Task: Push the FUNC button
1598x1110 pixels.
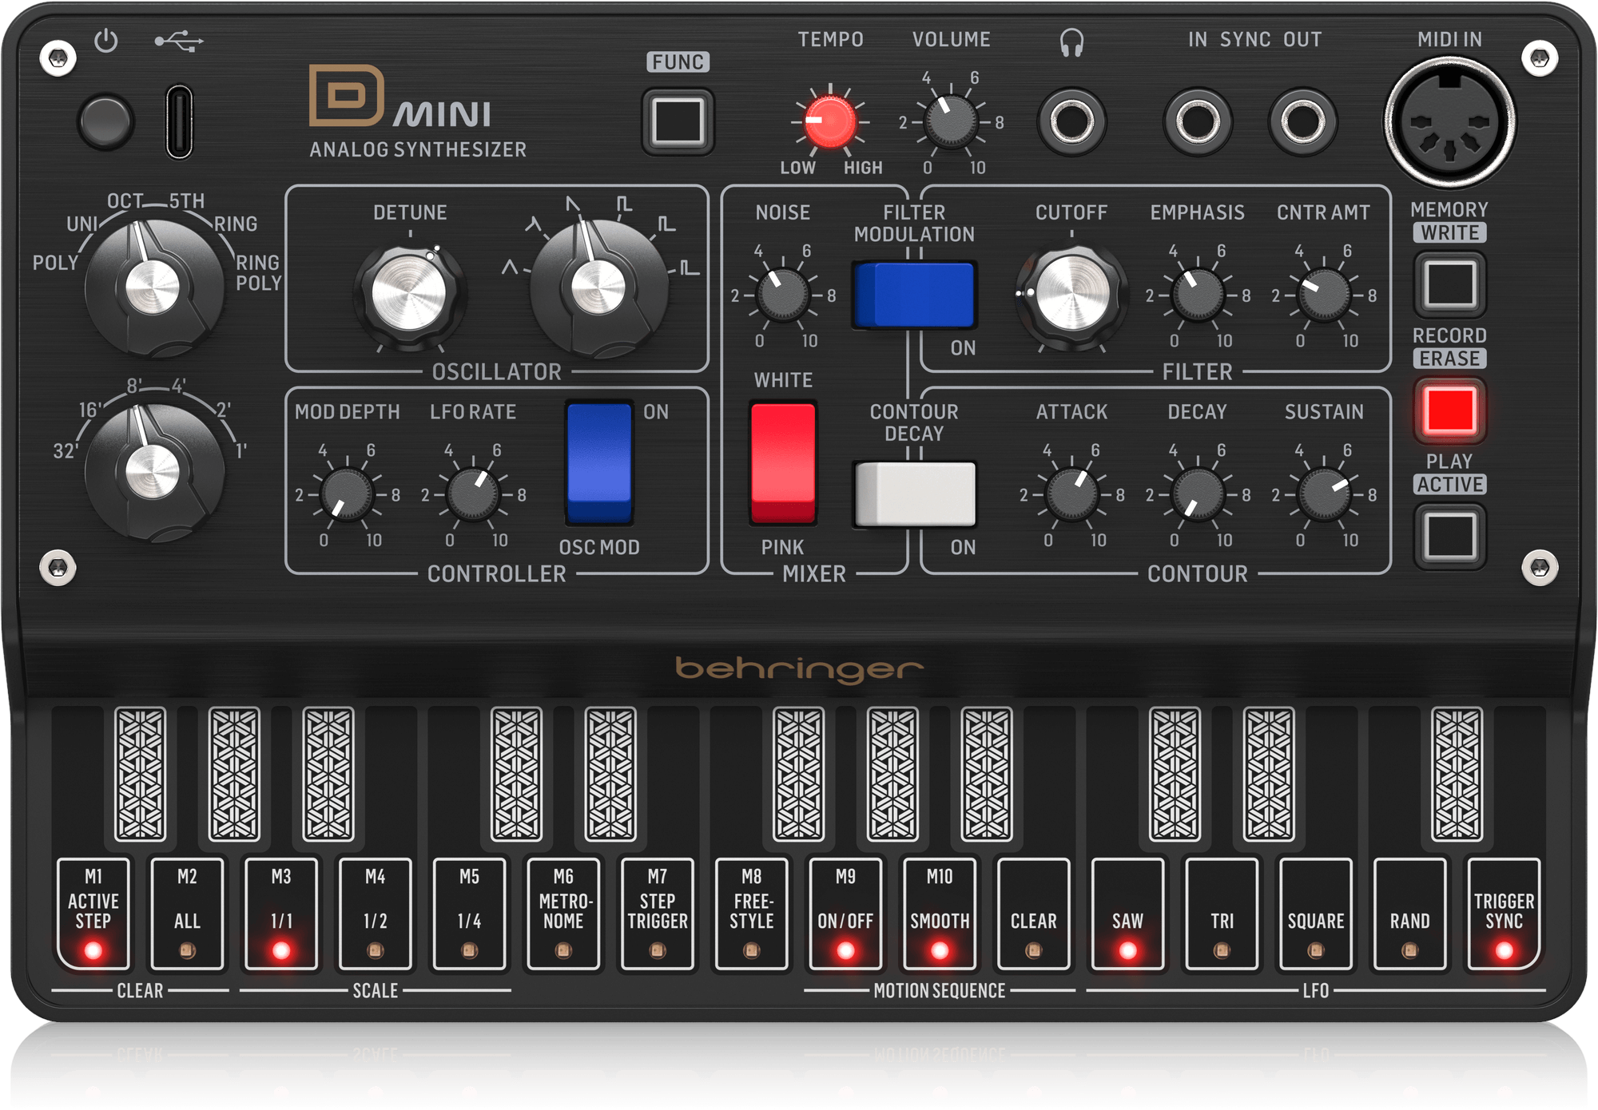Action: pos(678,121)
